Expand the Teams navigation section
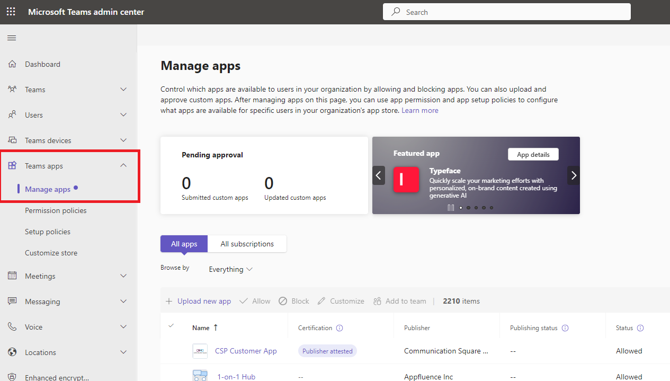Image resolution: width=670 pixels, height=381 pixels. coord(123,90)
